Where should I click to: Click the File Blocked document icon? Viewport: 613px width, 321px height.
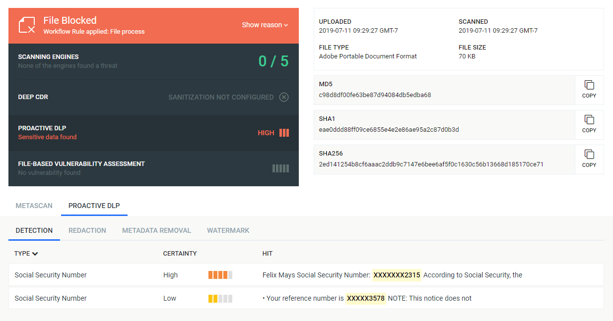click(x=27, y=25)
